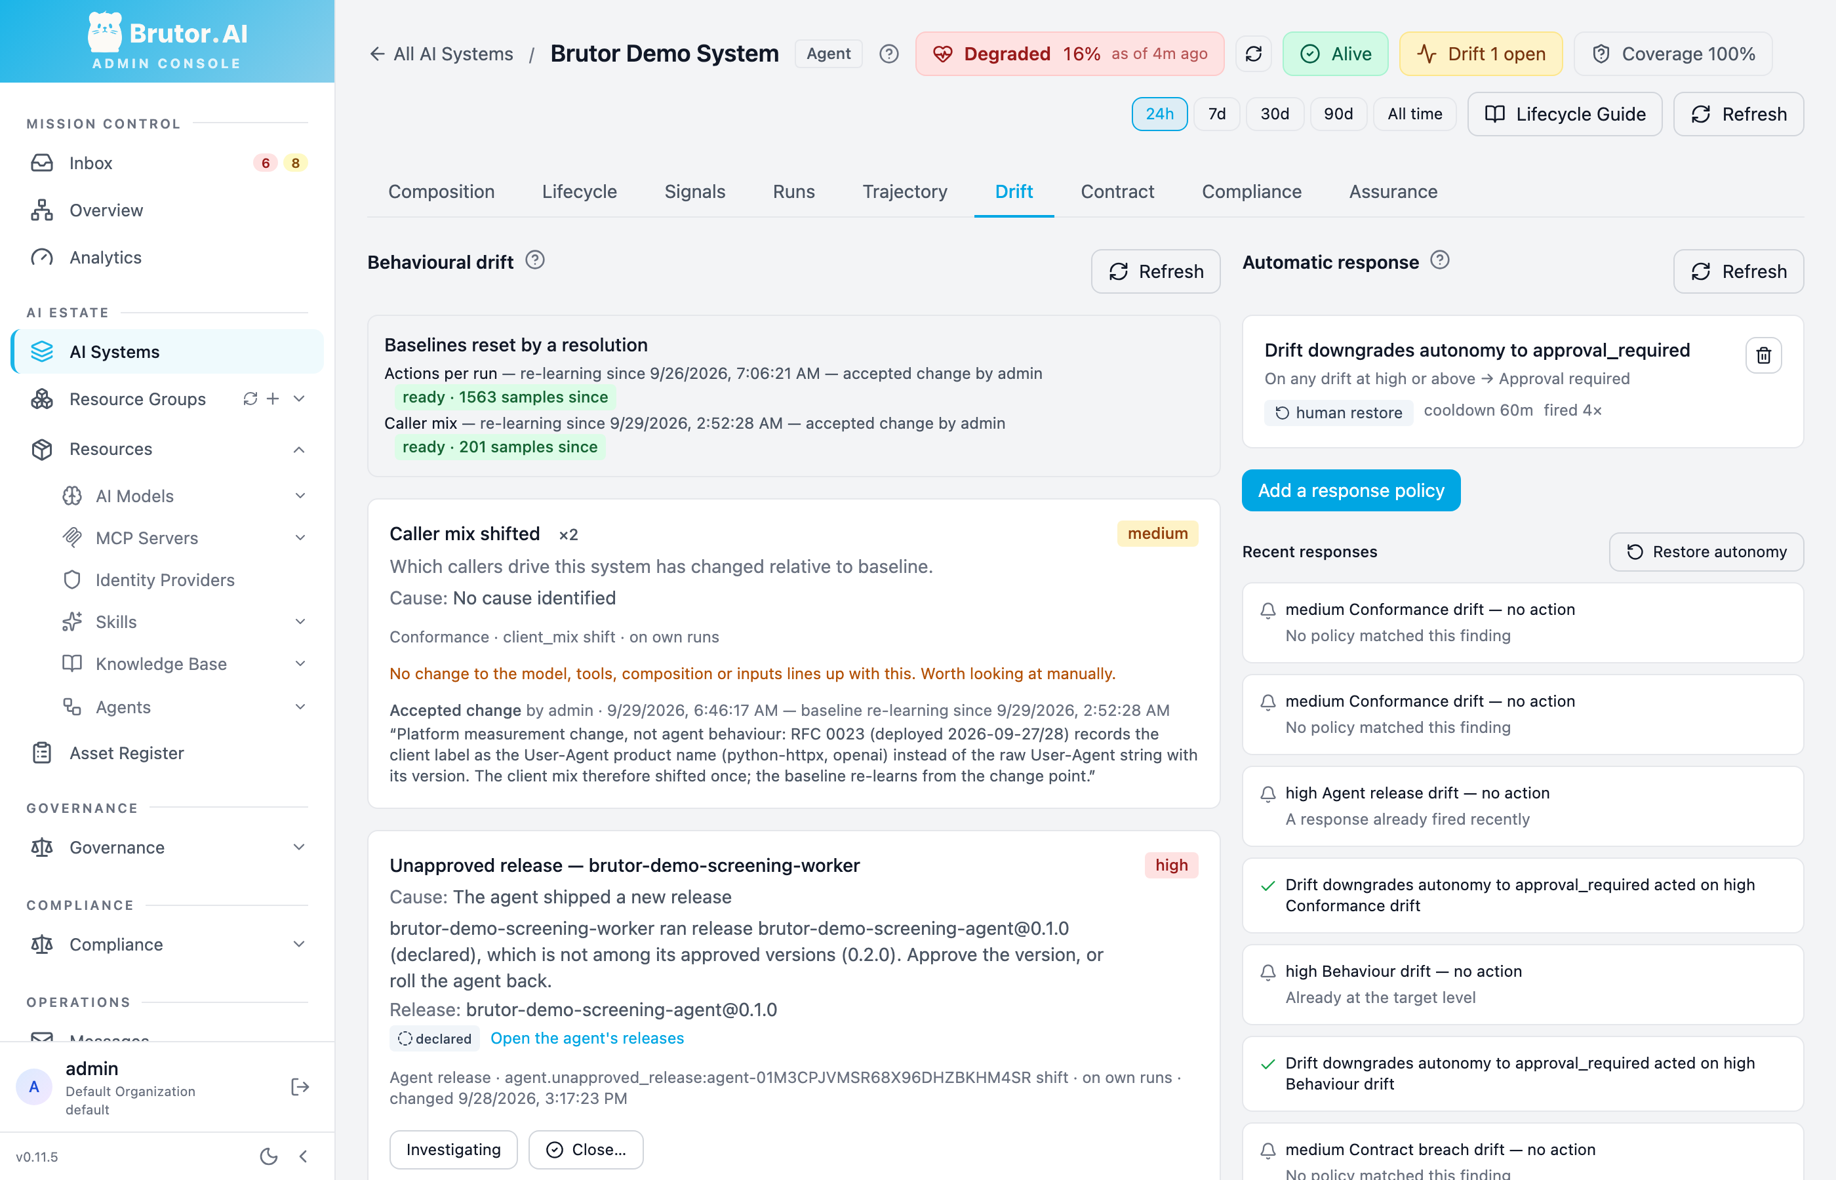Click the admin avatar circle
The height and width of the screenshot is (1180, 1836).
[x=33, y=1086]
